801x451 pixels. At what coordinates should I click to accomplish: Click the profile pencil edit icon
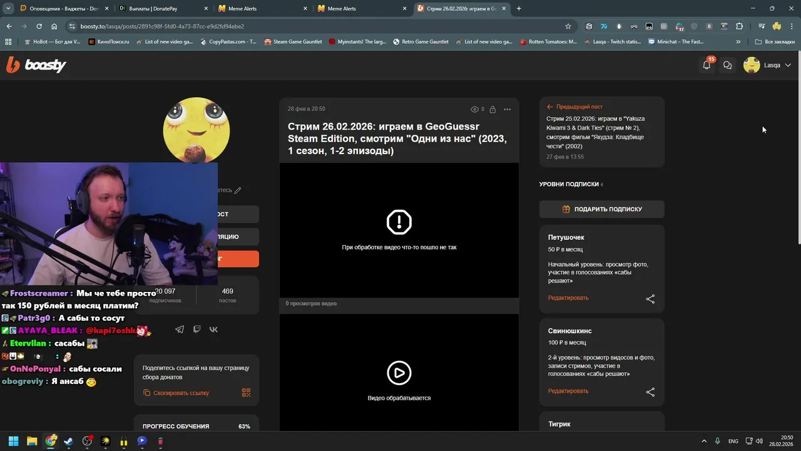(238, 190)
